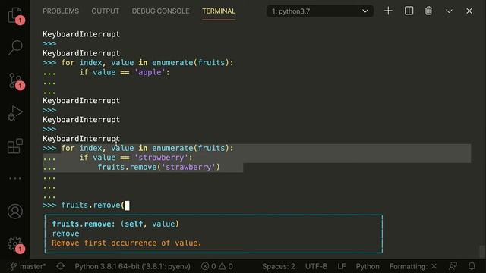486x273 pixels.
Task: Open errors and warnings count
Action: pyautogui.click(x=217, y=266)
